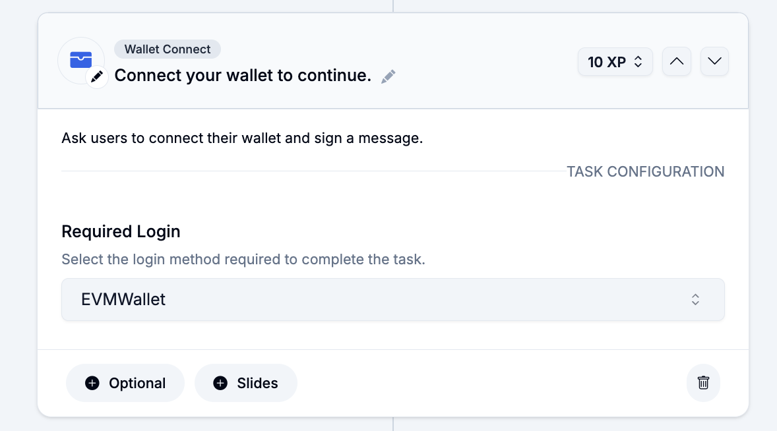Move the task down with the down arrow
Viewport: 777px width, 431px height.
coord(714,62)
